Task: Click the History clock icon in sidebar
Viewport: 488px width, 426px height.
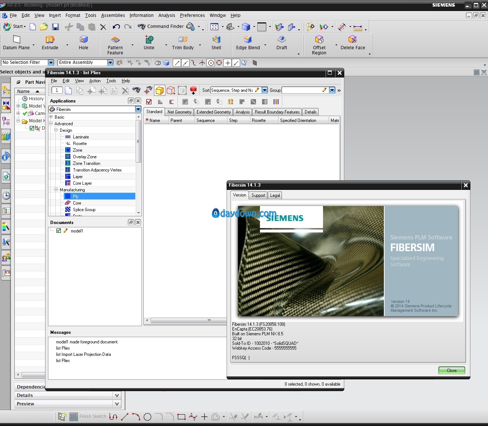Action: (6, 196)
